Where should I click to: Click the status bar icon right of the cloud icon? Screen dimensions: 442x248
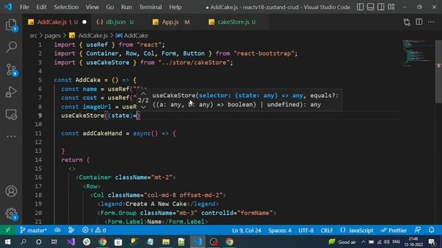click(71, 230)
